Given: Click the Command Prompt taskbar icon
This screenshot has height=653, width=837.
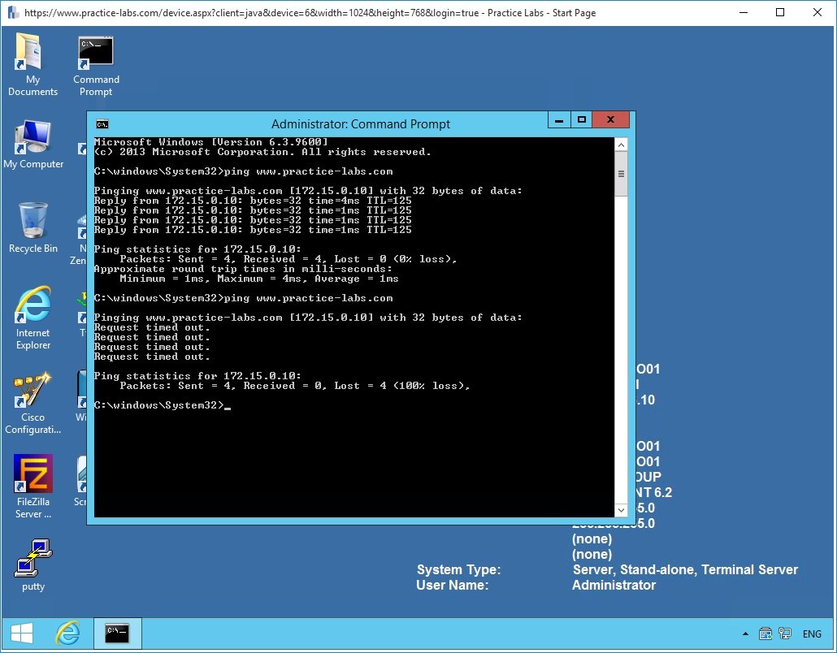Looking at the screenshot, I should (117, 634).
